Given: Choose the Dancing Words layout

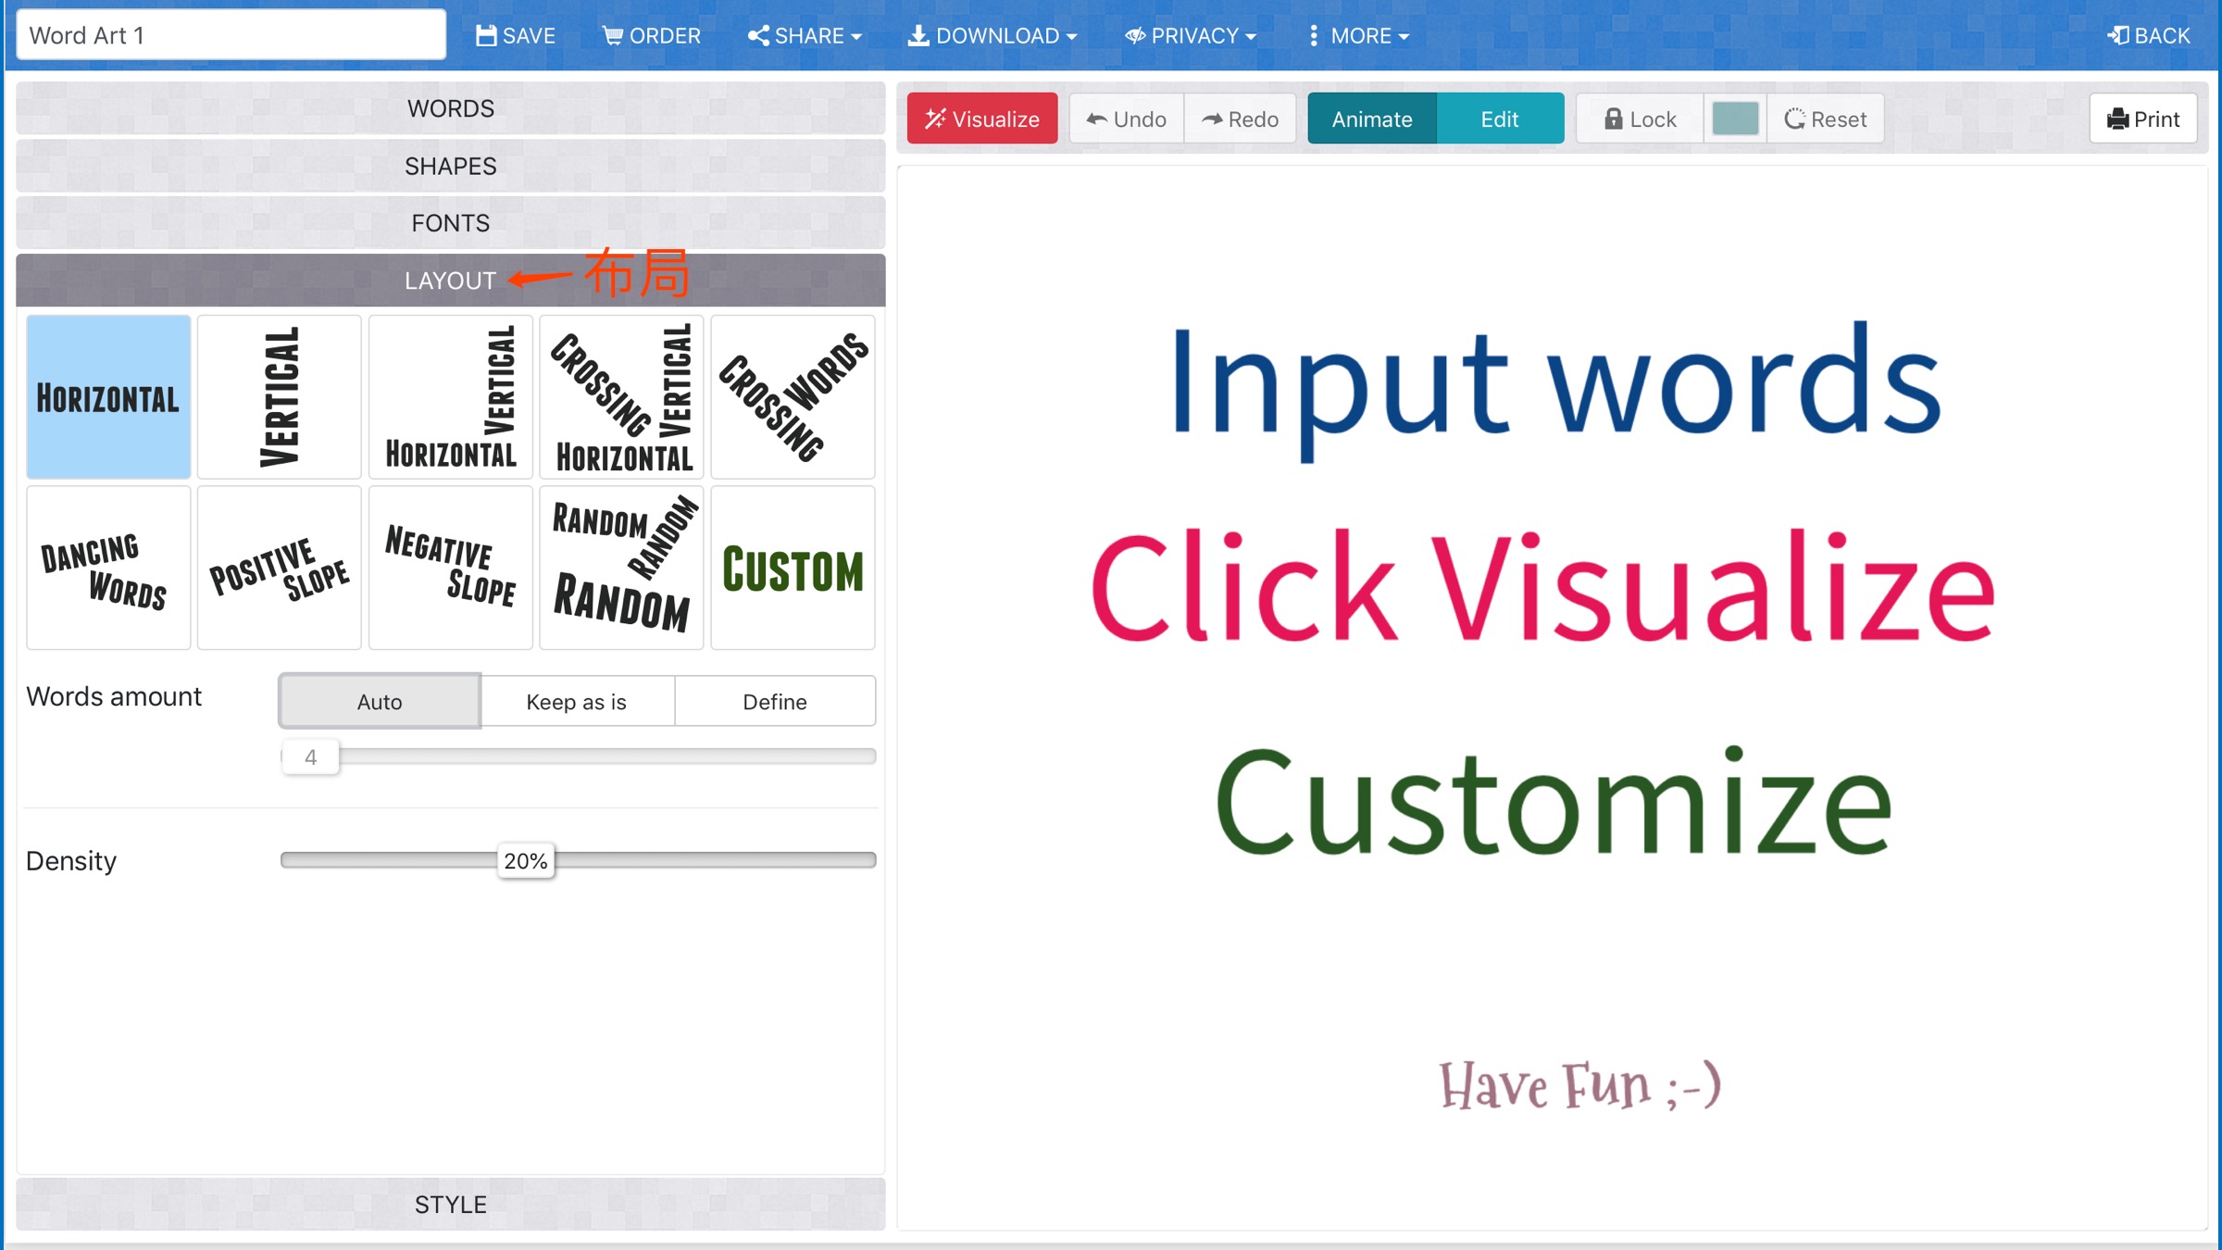Looking at the screenshot, I should 108,569.
